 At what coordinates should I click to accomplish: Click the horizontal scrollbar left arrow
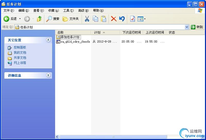(x=57, y=137)
